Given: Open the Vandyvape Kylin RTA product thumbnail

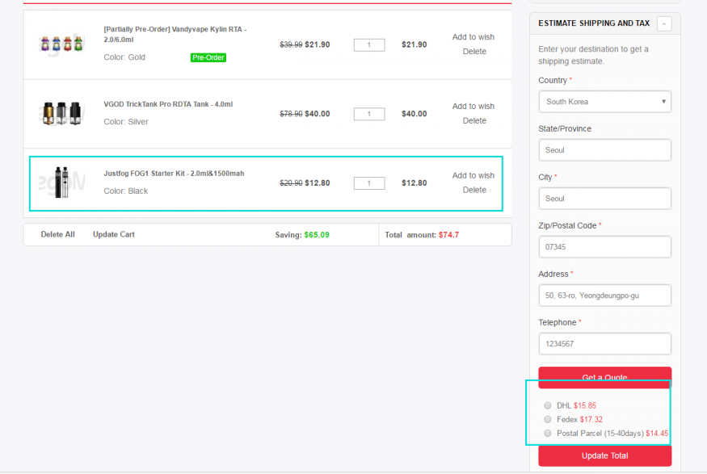Looking at the screenshot, I should [x=61, y=44].
